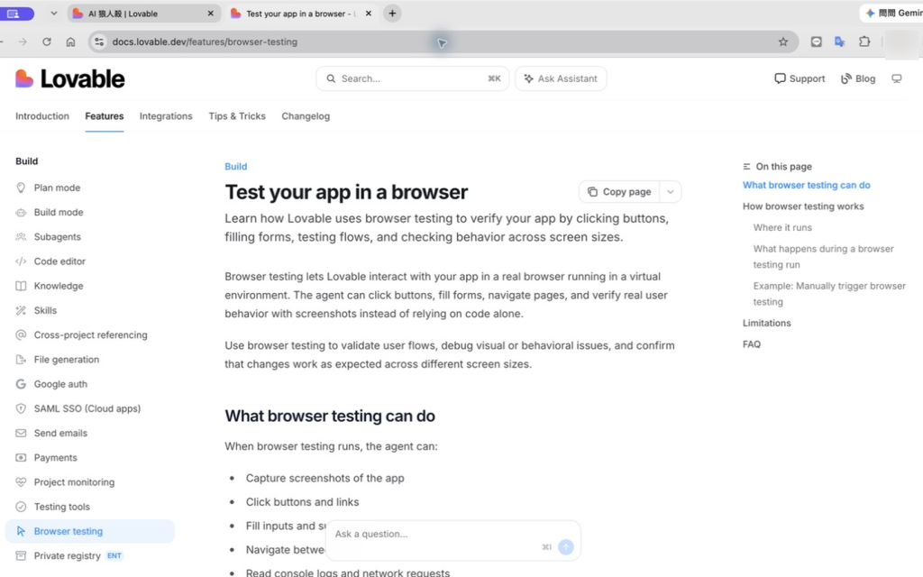Open the Gemini button in browser
Screen dimensions: 923x577
pos(893,13)
